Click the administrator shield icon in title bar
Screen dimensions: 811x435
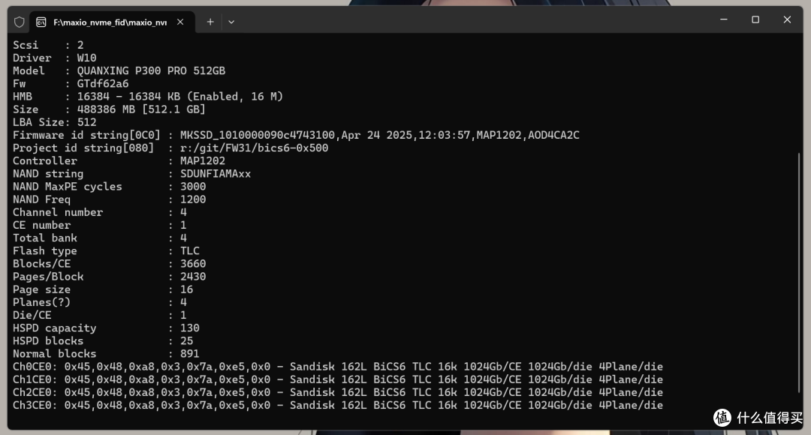[x=19, y=22]
